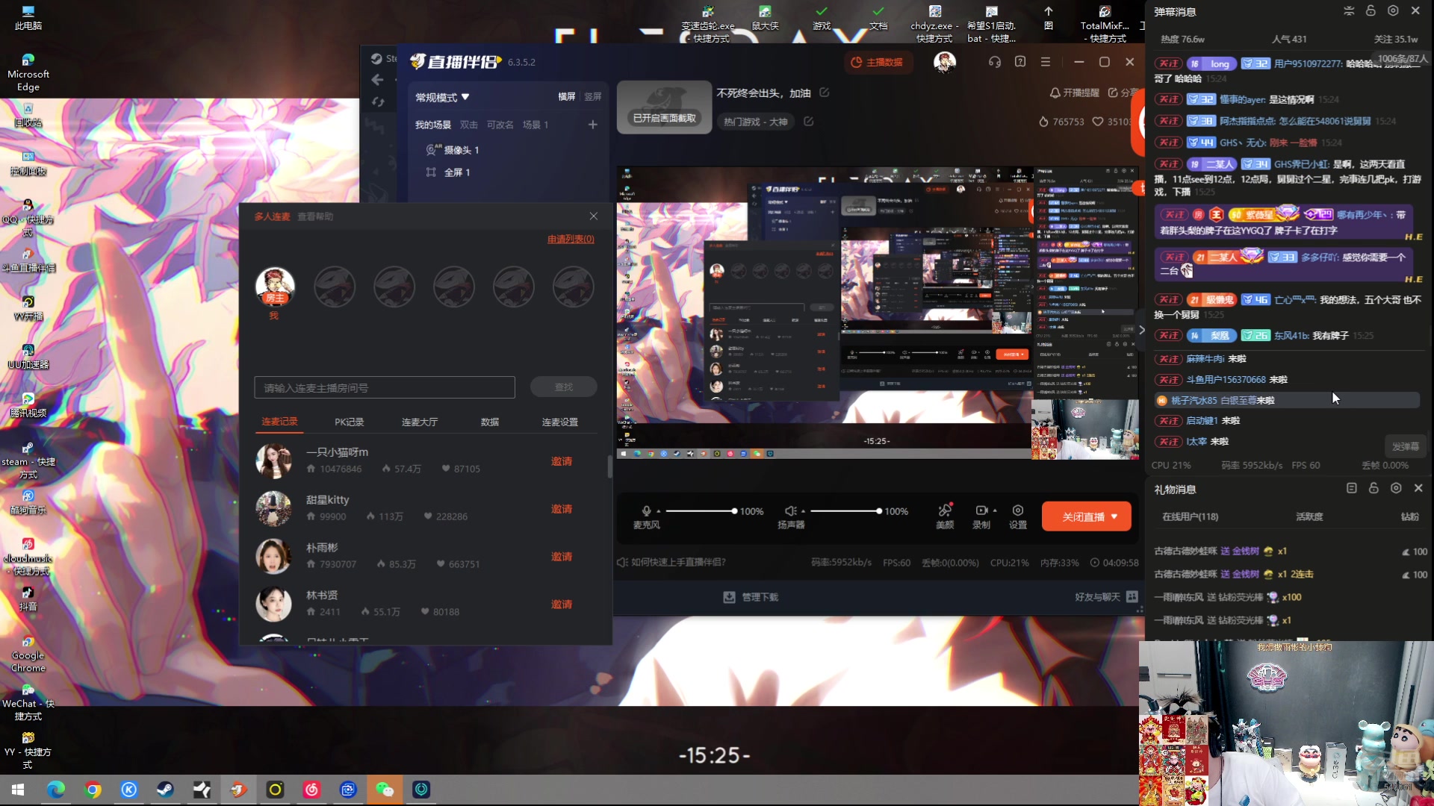This screenshot has width=1434, height=806.
Task: Open 管理下载 download manager
Action: (751, 597)
